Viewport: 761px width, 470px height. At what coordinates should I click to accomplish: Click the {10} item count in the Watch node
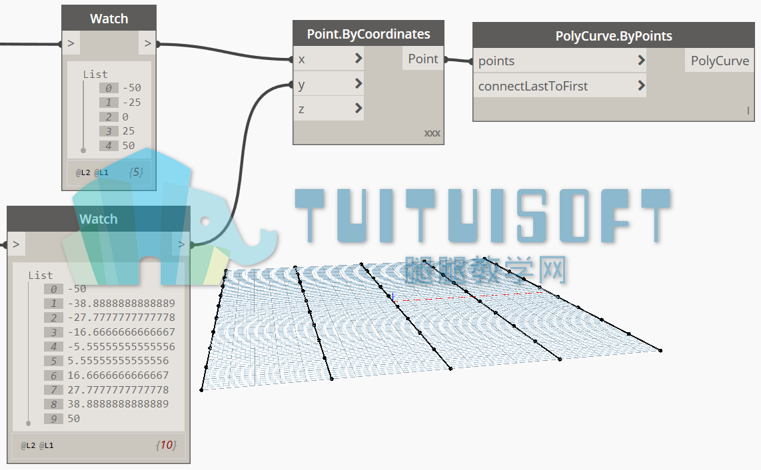click(x=166, y=445)
